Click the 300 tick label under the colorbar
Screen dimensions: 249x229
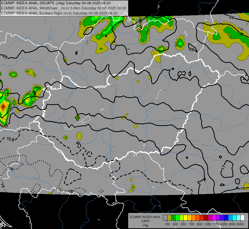(x=175, y=224)
